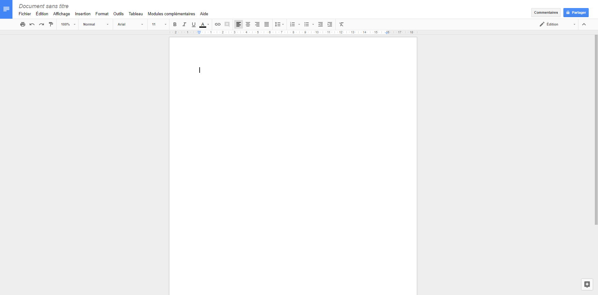Image resolution: width=598 pixels, height=295 pixels.
Task: Expand the Arial font dropdown
Action: tap(130, 24)
